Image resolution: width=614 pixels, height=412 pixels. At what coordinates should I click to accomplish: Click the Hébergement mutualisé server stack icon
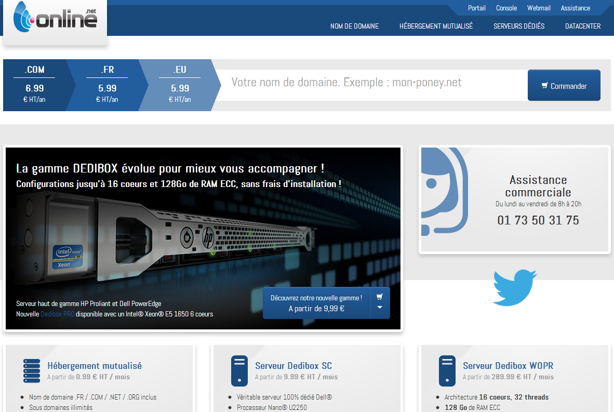tap(32, 371)
